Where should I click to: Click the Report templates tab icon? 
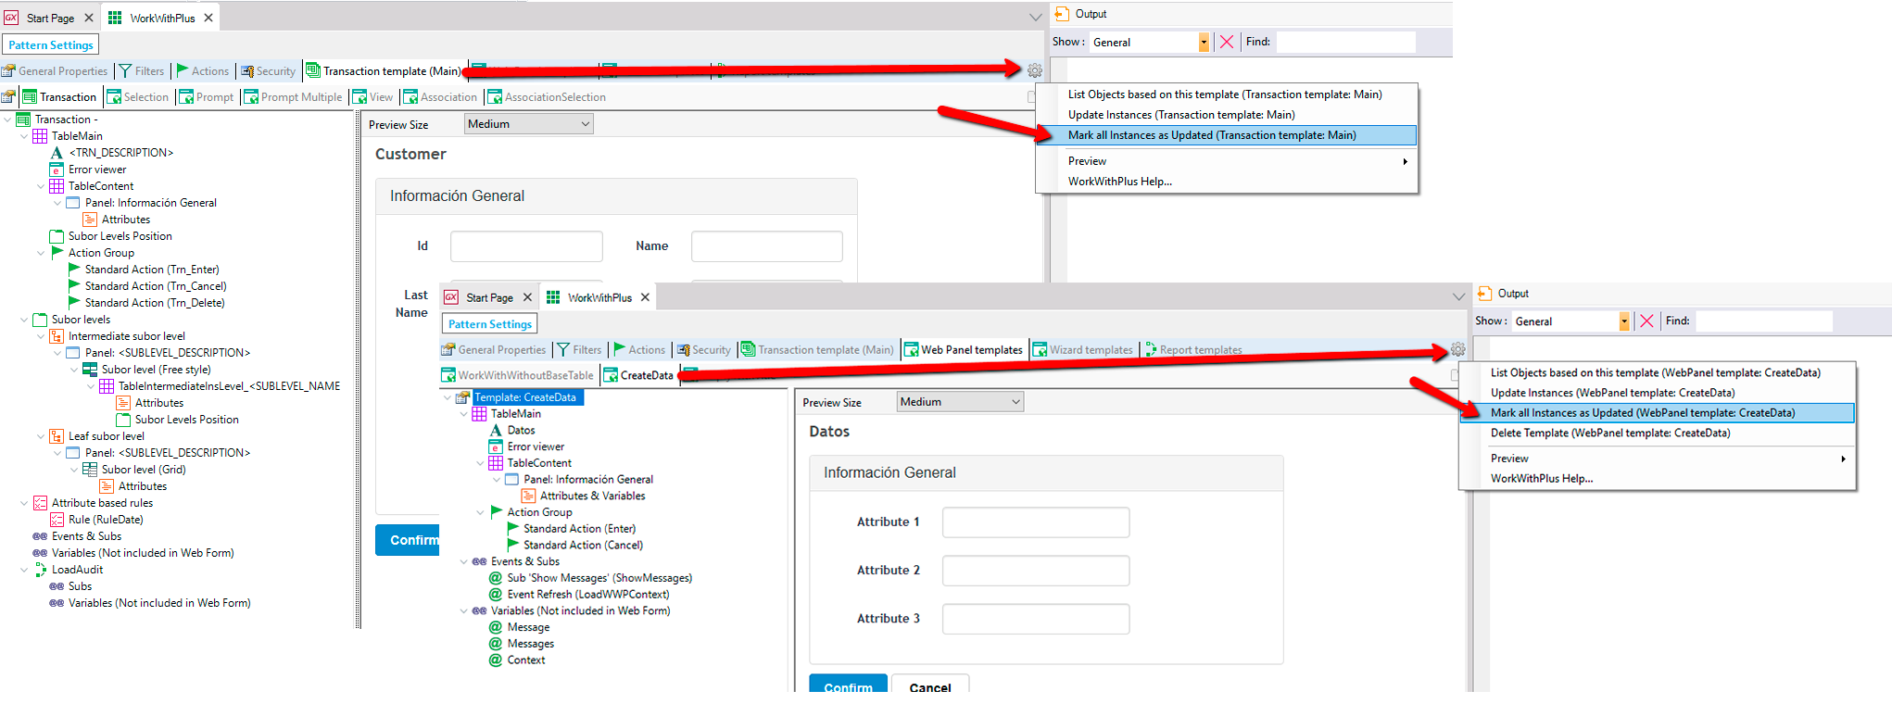(x=1151, y=350)
